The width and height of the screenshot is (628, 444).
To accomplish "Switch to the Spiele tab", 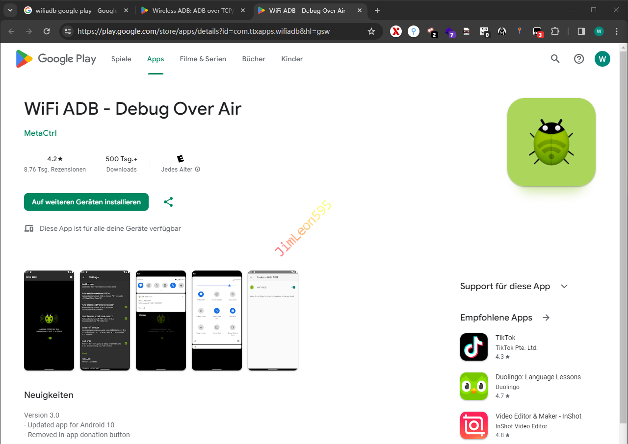I will coord(121,59).
